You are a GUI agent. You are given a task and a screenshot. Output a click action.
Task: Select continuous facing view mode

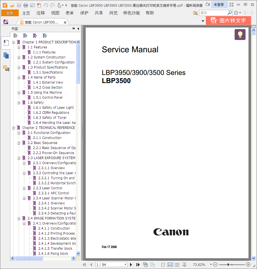184,265
